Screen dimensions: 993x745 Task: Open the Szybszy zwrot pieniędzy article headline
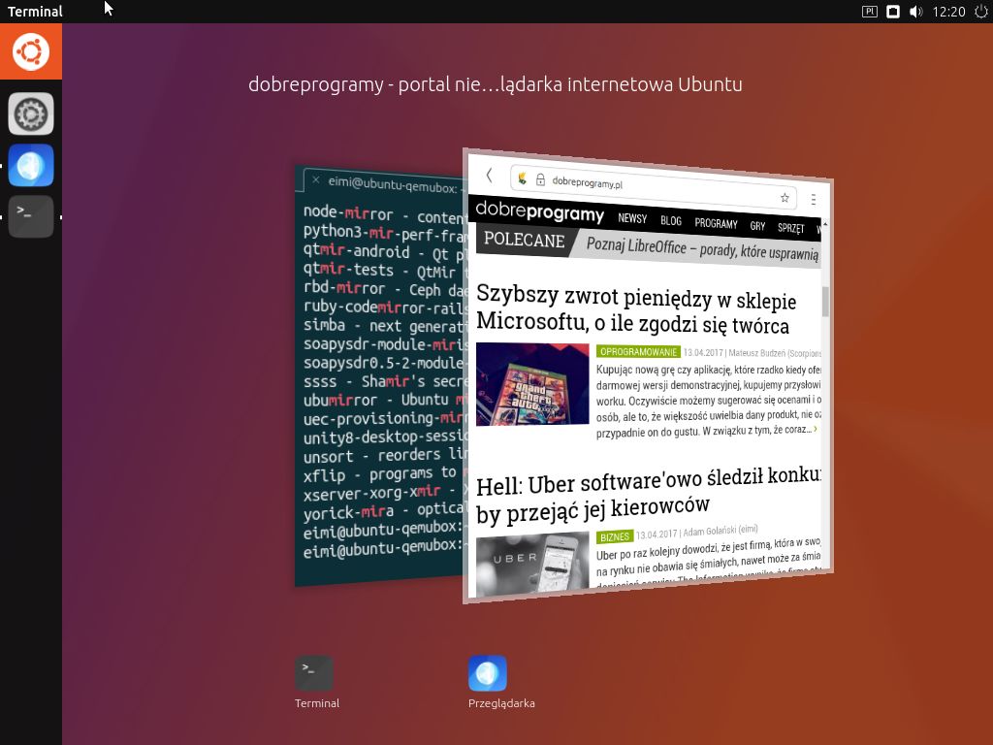(x=636, y=308)
